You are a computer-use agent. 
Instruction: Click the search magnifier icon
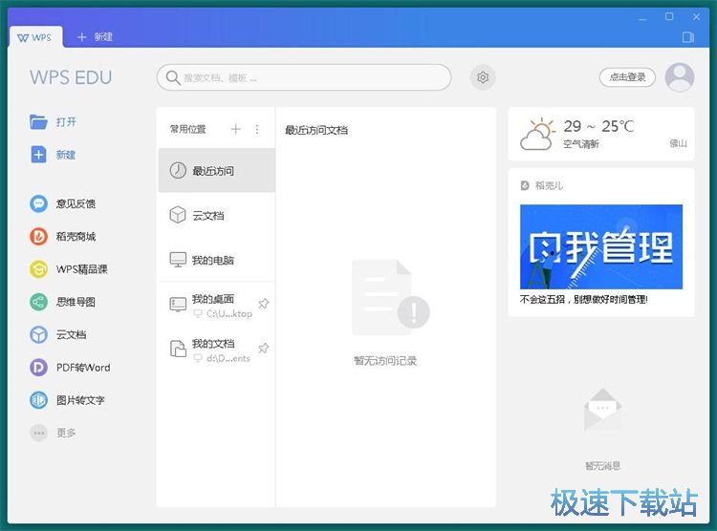coord(173,77)
